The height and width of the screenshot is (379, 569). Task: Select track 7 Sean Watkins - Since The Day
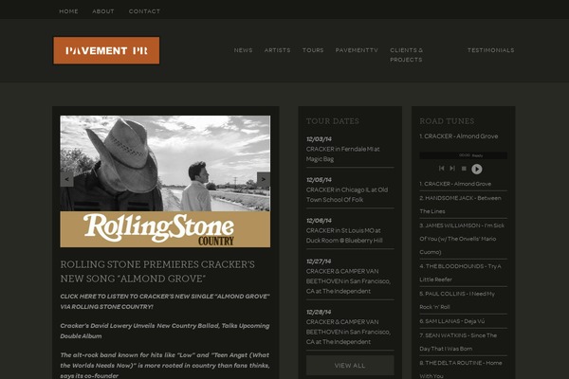458,342
